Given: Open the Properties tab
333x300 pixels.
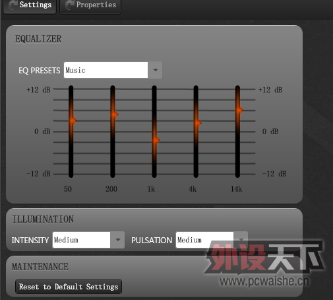Looking at the screenshot, I should [x=90, y=6].
